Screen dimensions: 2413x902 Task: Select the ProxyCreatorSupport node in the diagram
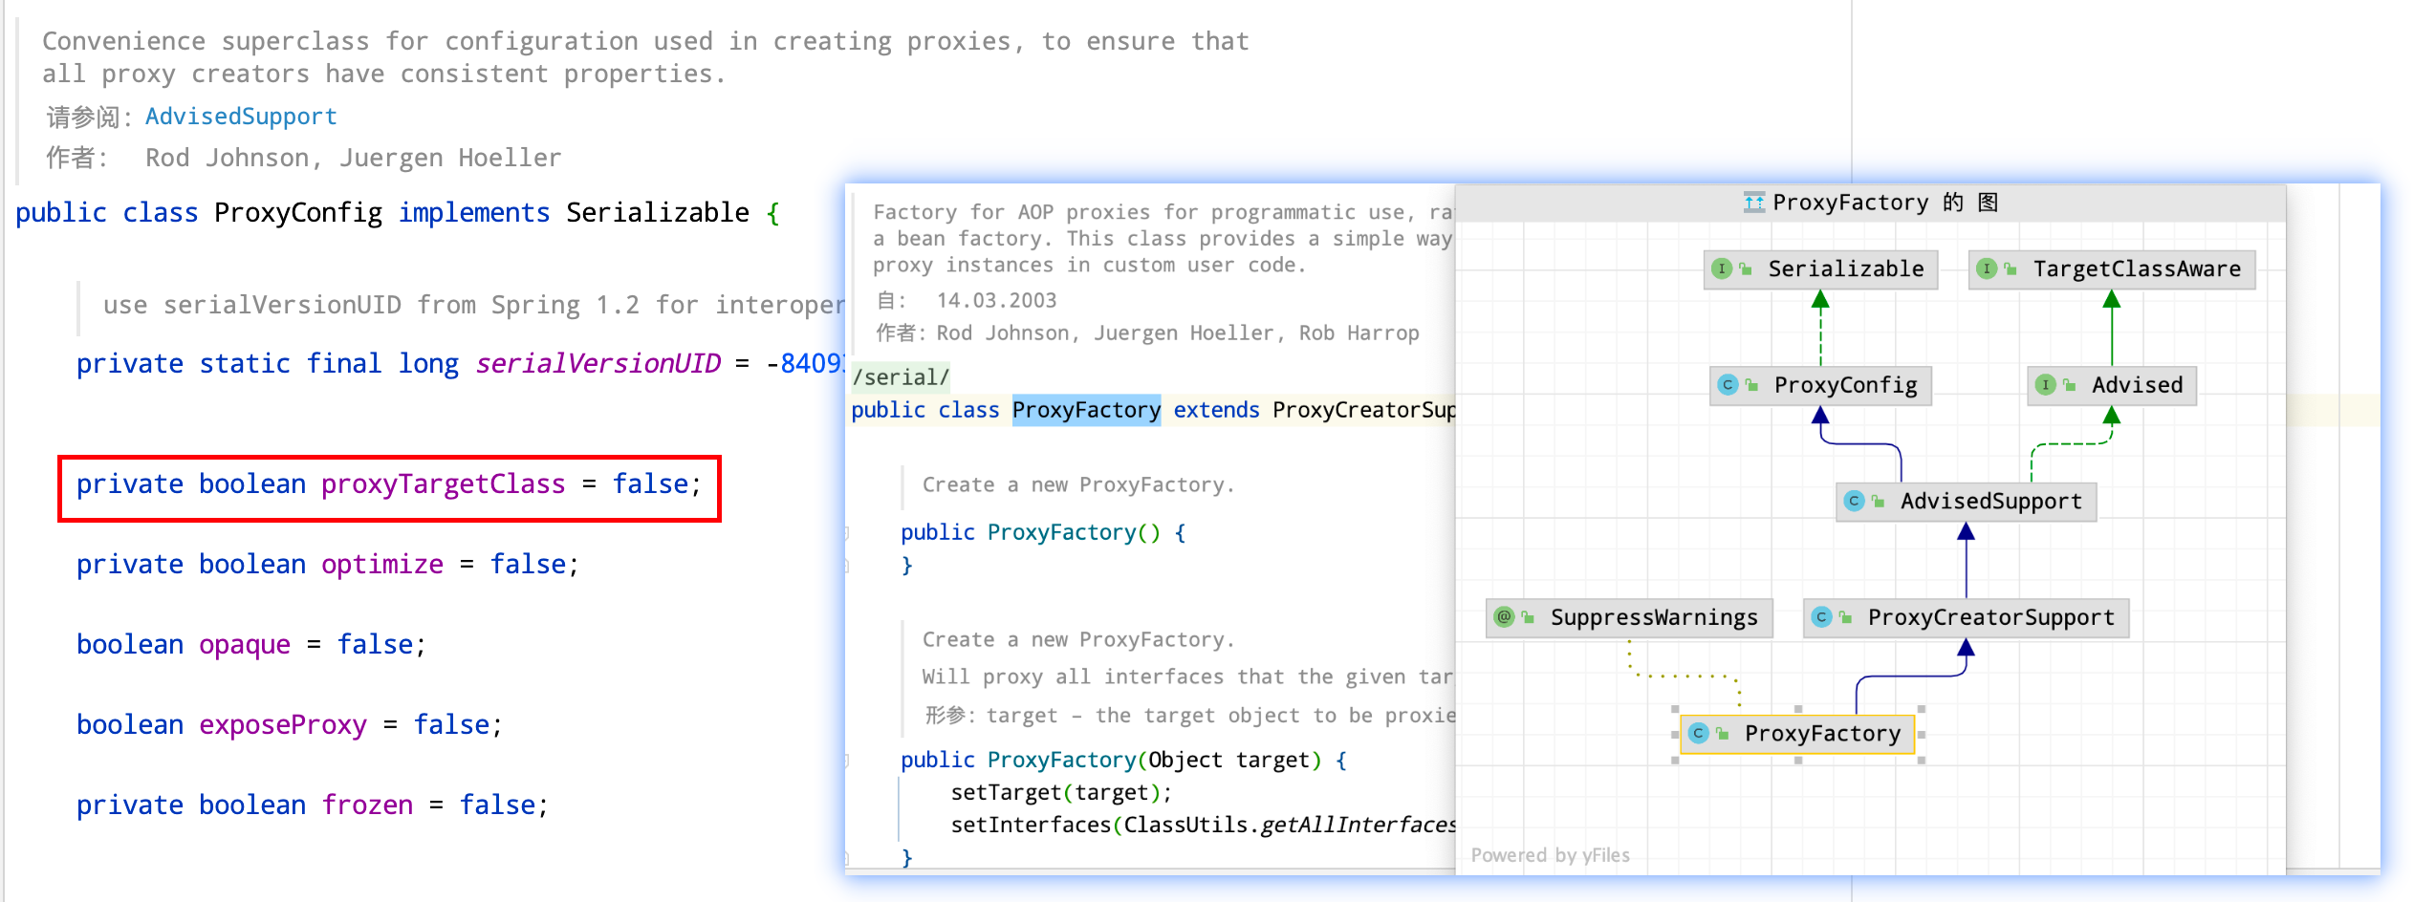(x=1967, y=617)
